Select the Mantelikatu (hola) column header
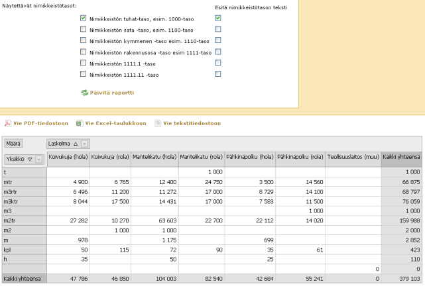The width and height of the screenshot is (425, 286). [156, 157]
